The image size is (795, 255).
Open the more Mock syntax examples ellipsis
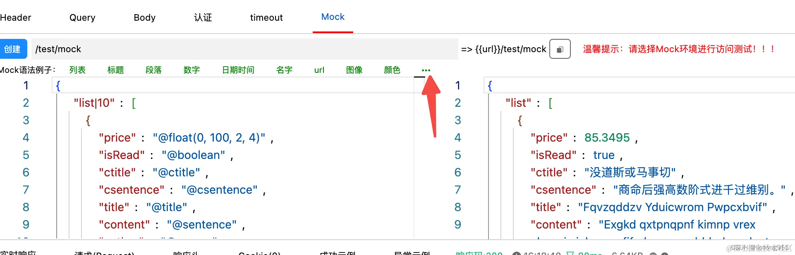[x=426, y=70]
